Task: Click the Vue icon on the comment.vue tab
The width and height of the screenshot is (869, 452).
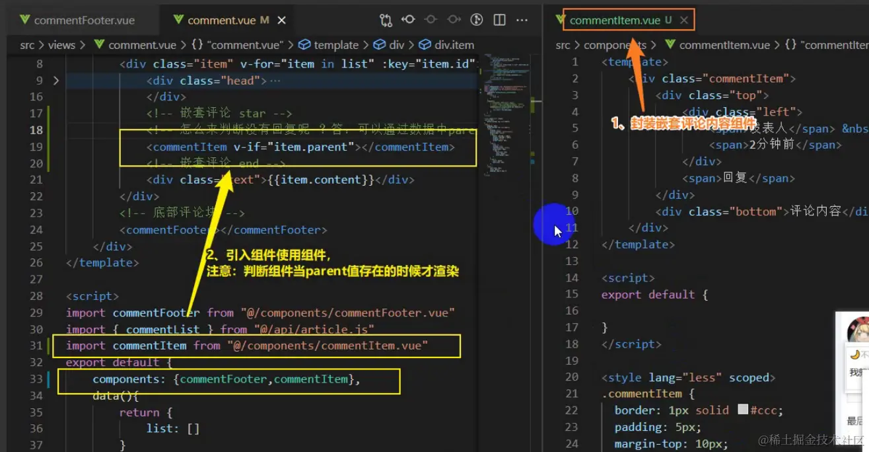Action: click(x=178, y=20)
